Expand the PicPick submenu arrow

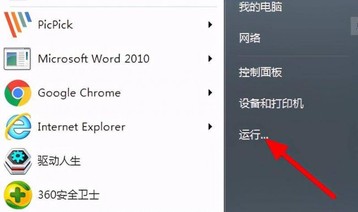tap(210, 24)
